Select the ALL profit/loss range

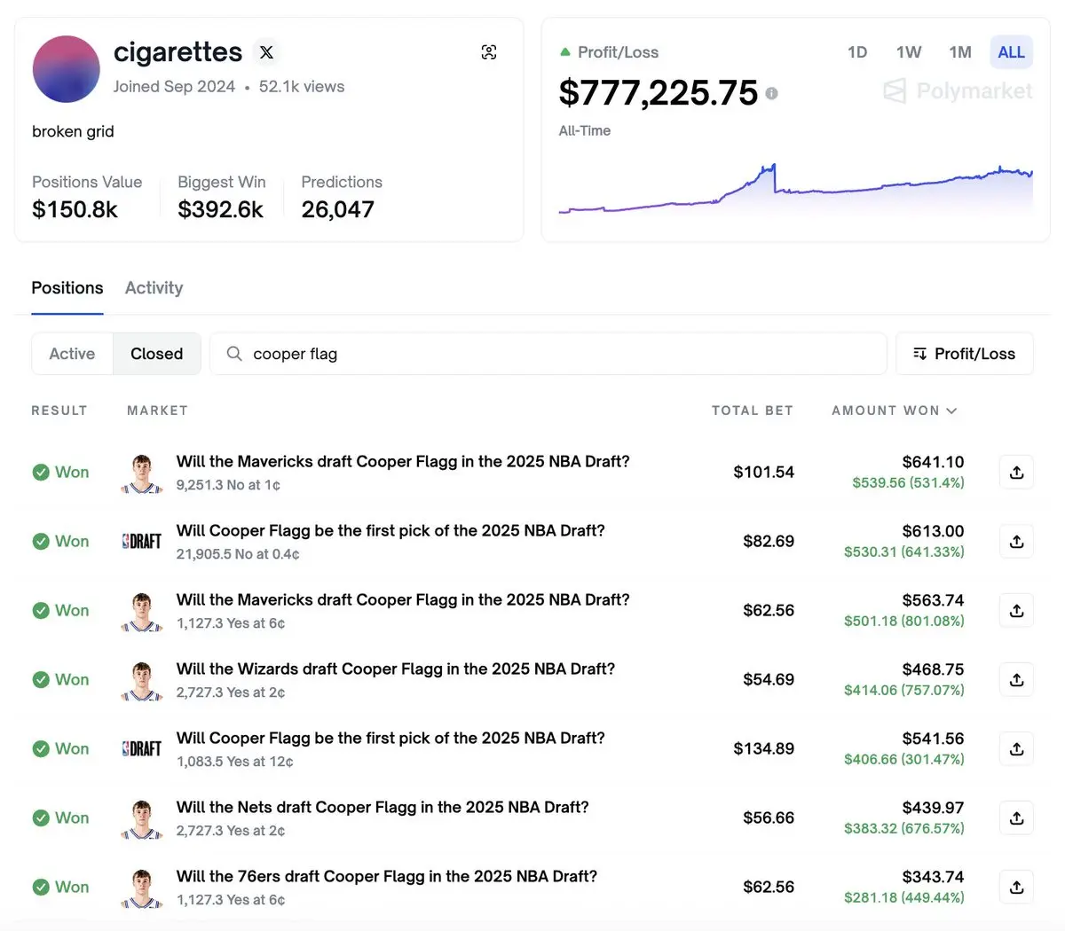(x=1011, y=52)
